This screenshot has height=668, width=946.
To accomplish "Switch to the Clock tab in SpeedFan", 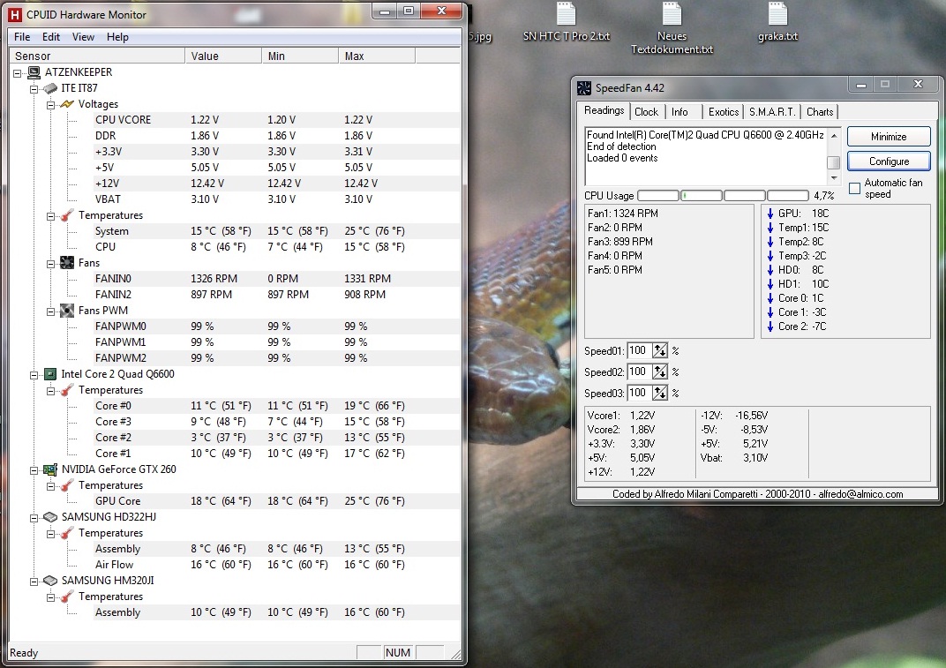I will pos(647,112).
